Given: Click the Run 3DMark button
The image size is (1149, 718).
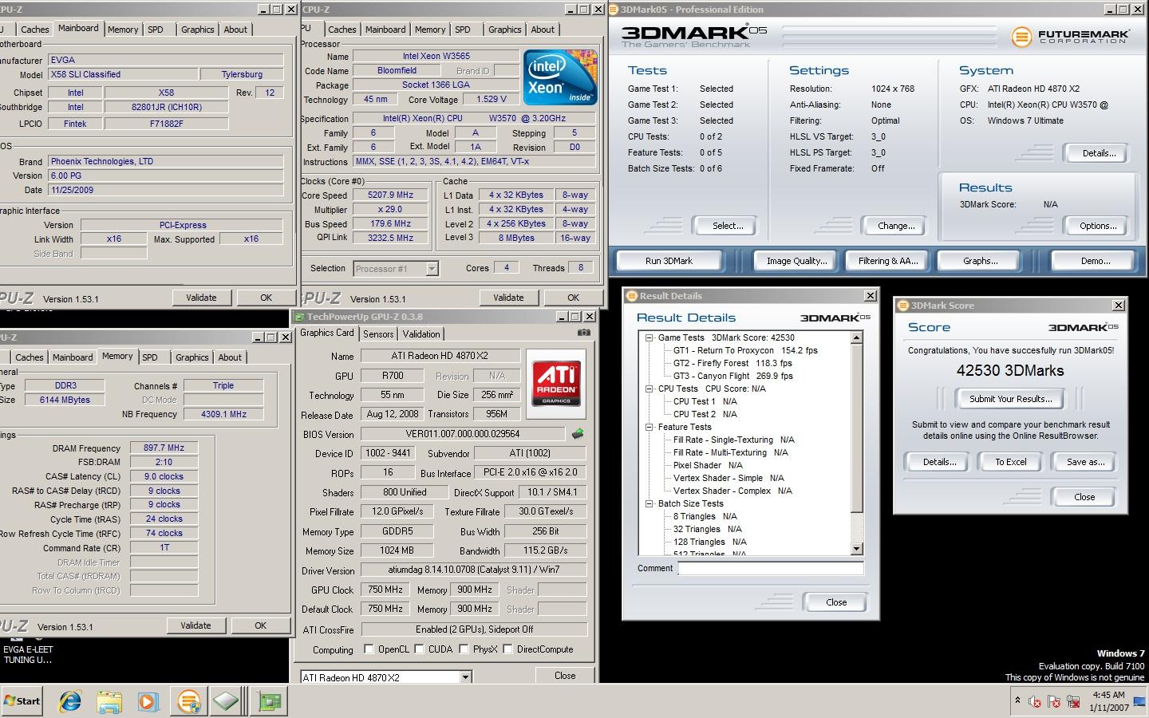Looking at the screenshot, I should tap(669, 261).
